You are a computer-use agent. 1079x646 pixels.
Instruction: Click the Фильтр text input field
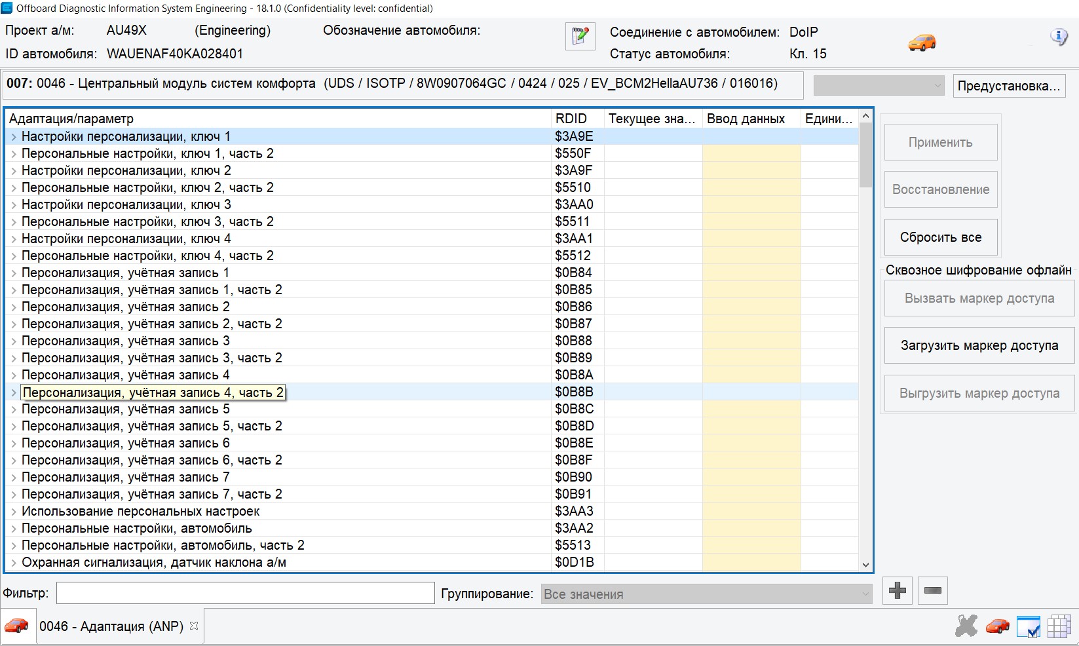pyautogui.click(x=246, y=593)
